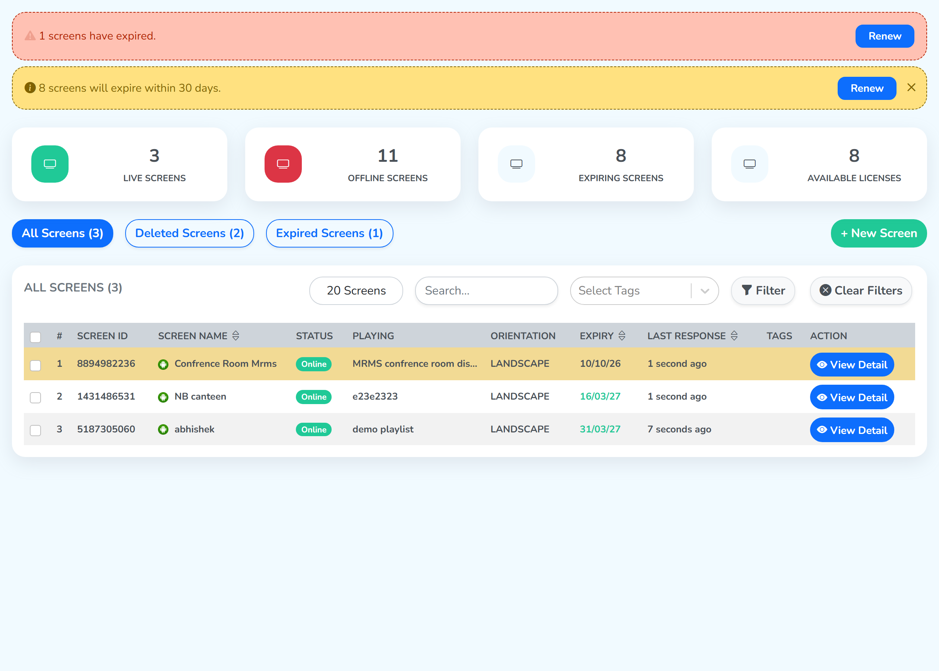Click the red Offline Screens monitor icon

point(283,164)
